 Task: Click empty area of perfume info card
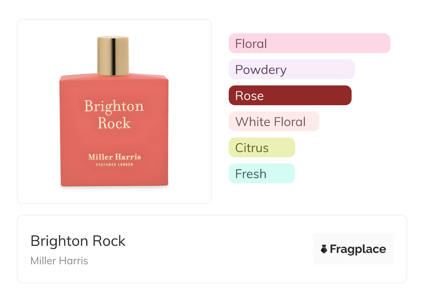(216, 250)
